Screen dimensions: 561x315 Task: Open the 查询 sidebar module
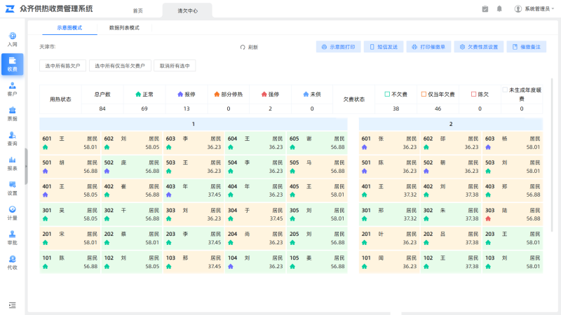tap(12, 139)
